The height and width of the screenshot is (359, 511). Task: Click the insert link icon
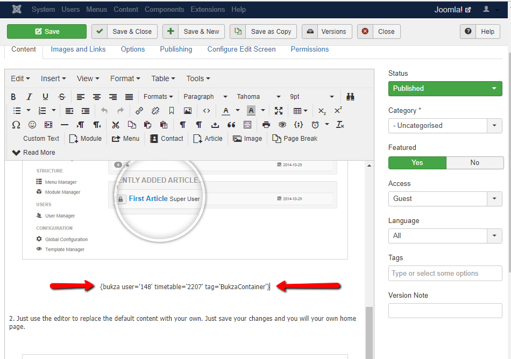[x=139, y=111]
